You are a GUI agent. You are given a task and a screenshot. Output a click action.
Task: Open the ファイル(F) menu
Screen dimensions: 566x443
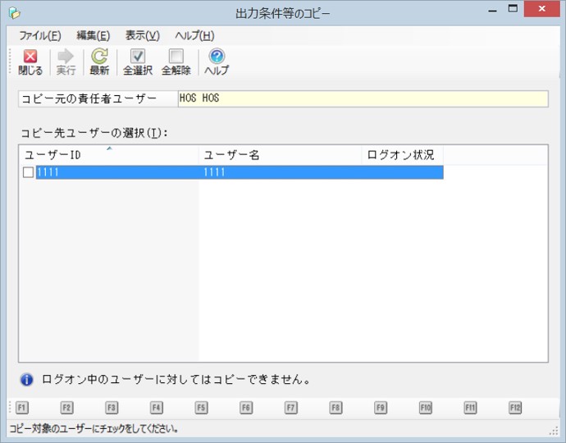pos(40,36)
